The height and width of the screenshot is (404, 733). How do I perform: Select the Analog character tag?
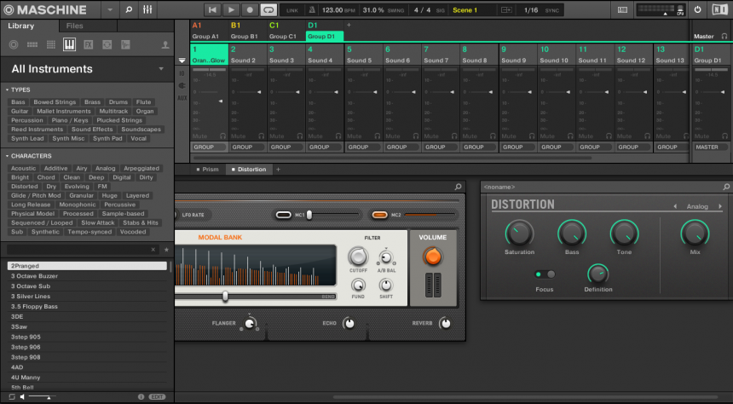pos(105,168)
